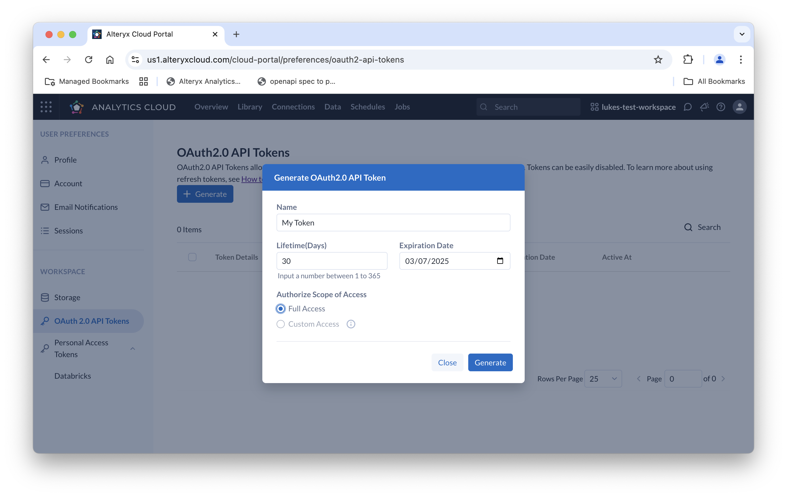Select the Full Access radio button
This screenshot has width=787, height=497.
coord(280,309)
